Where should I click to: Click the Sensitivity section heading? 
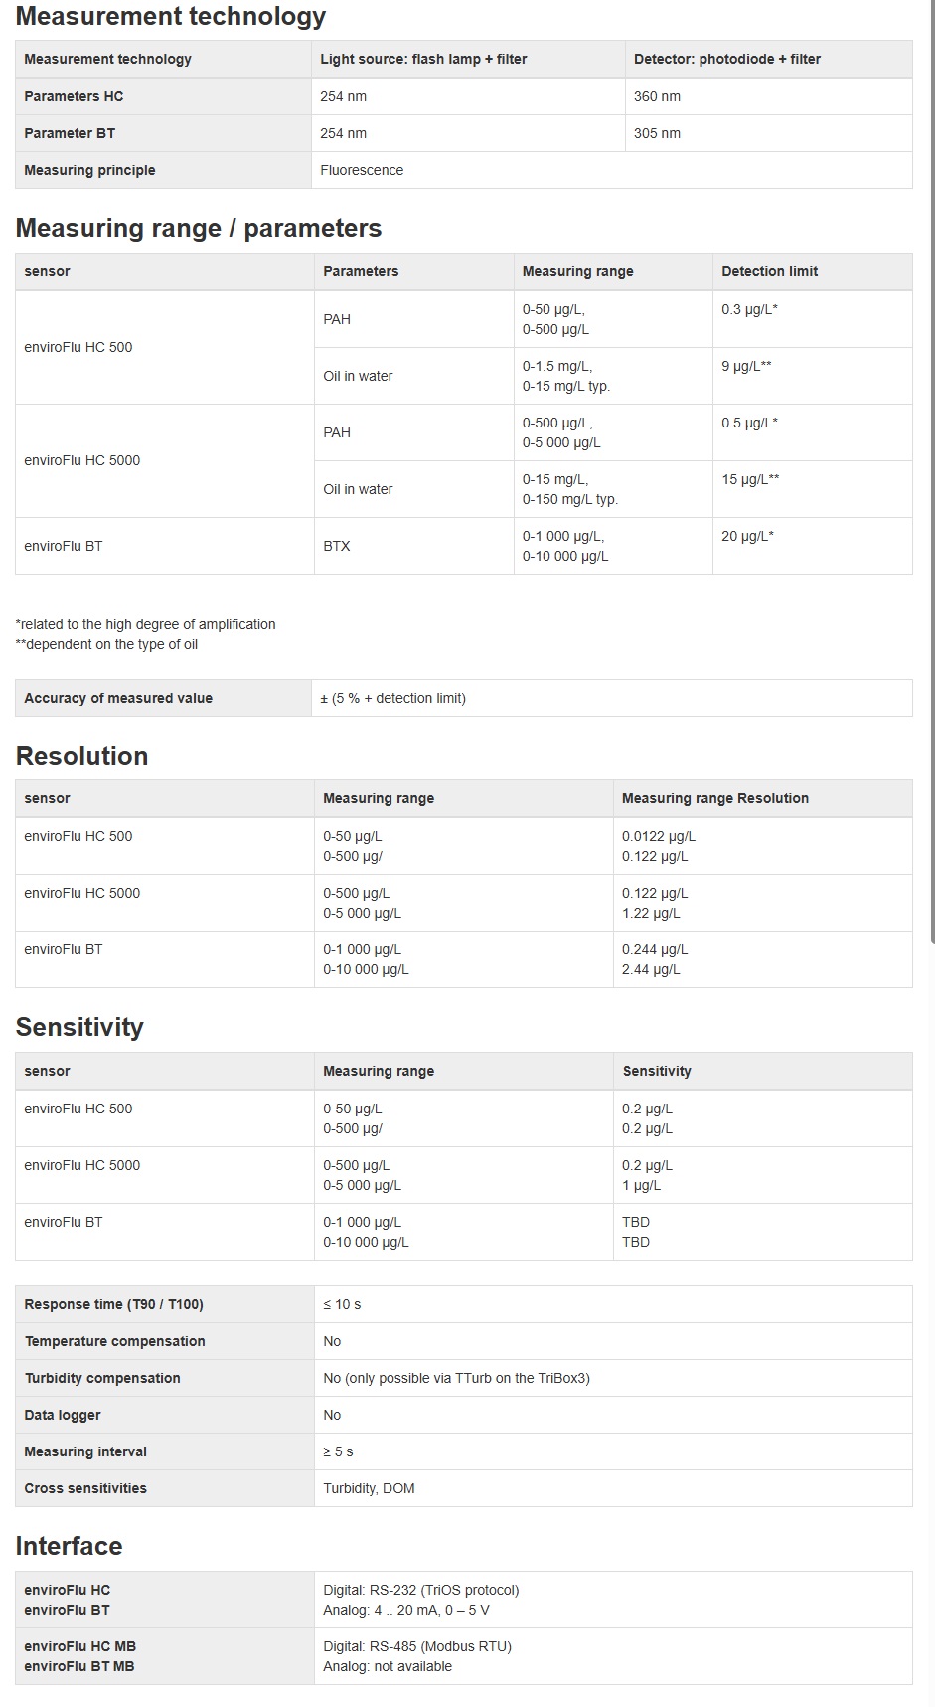pos(79,1027)
